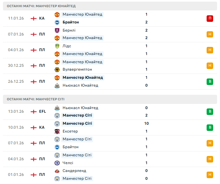Click the Leeds club crest icon

click(x=57, y=46)
